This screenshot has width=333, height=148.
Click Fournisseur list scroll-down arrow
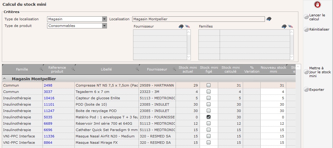click(x=189, y=57)
